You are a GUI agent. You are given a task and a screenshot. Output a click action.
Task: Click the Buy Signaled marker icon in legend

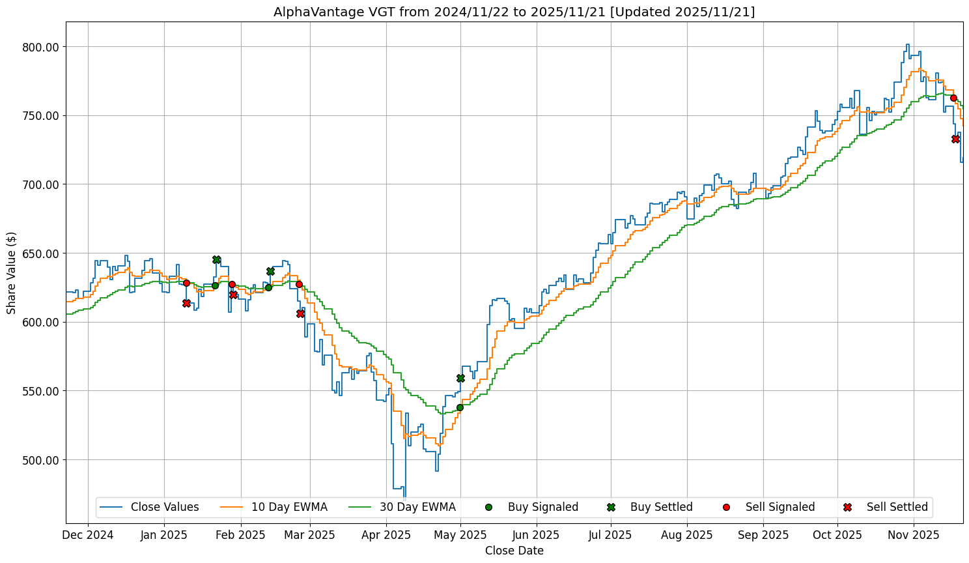click(x=489, y=507)
